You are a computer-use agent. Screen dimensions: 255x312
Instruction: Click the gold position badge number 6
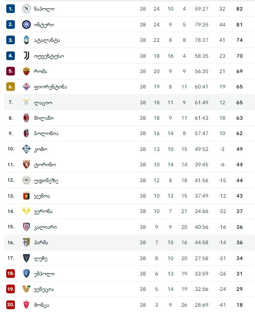[11, 87]
